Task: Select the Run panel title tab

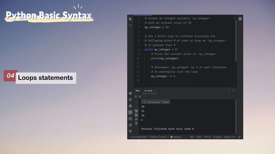Action: click(137, 91)
